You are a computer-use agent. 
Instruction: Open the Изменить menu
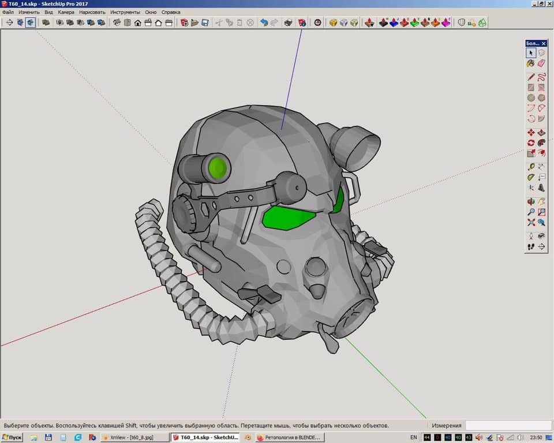[29, 12]
